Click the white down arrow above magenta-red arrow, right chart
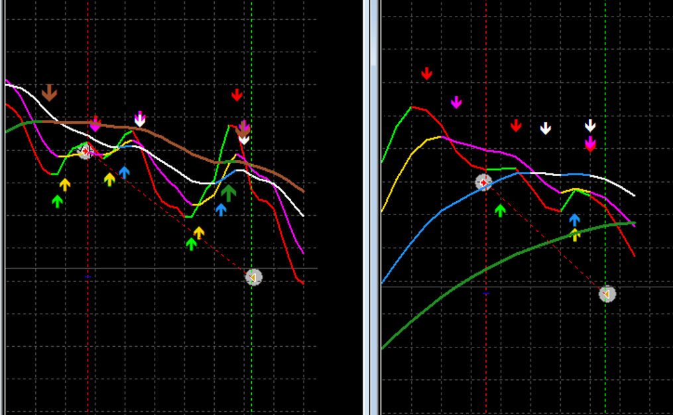Screen dimensions: 673x415 point(590,125)
